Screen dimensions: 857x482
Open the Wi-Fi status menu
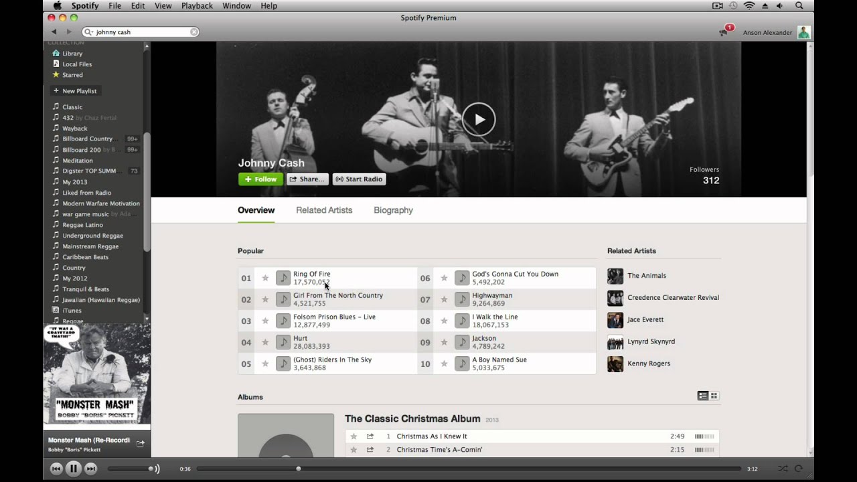tap(749, 5)
